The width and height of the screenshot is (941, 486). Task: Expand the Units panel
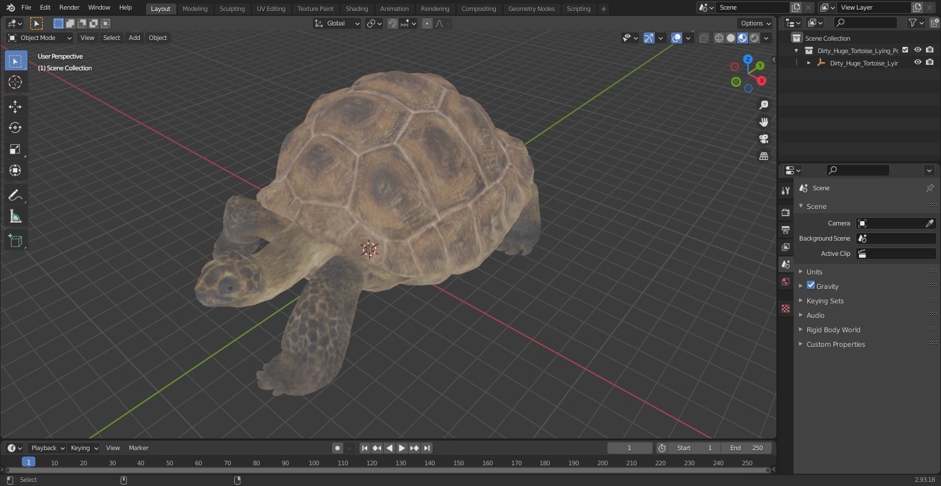pyautogui.click(x=801, y=272)
